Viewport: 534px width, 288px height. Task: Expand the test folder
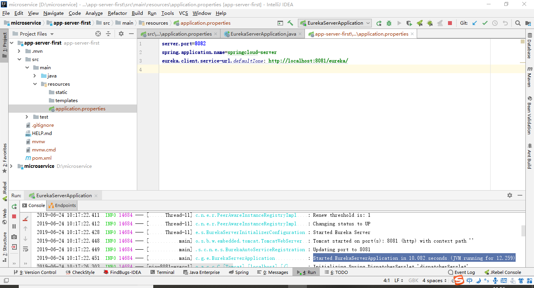click(x=27, y=117)
